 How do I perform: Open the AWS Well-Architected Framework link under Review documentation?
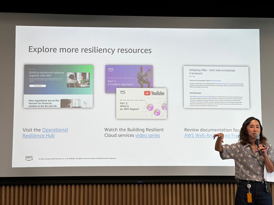[x=212, y=135]
